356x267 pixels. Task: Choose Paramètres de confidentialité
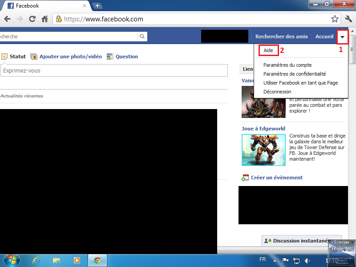(295, 74)
